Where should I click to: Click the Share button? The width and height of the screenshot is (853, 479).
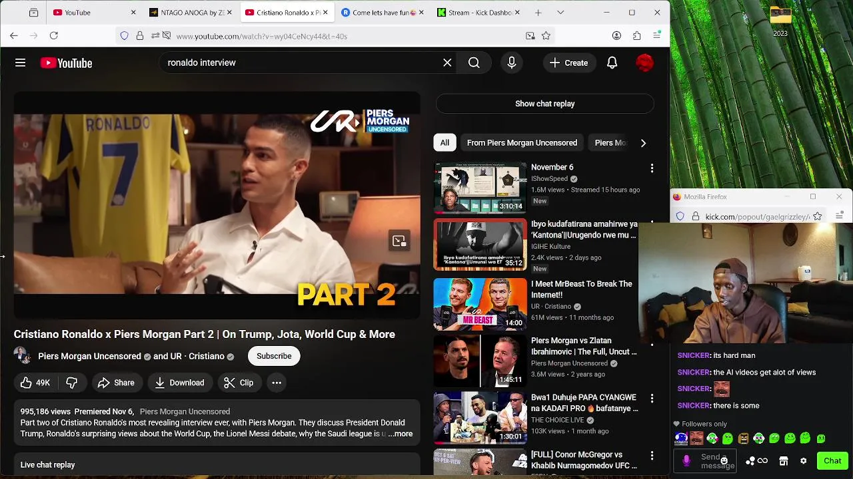click(116, 383)
